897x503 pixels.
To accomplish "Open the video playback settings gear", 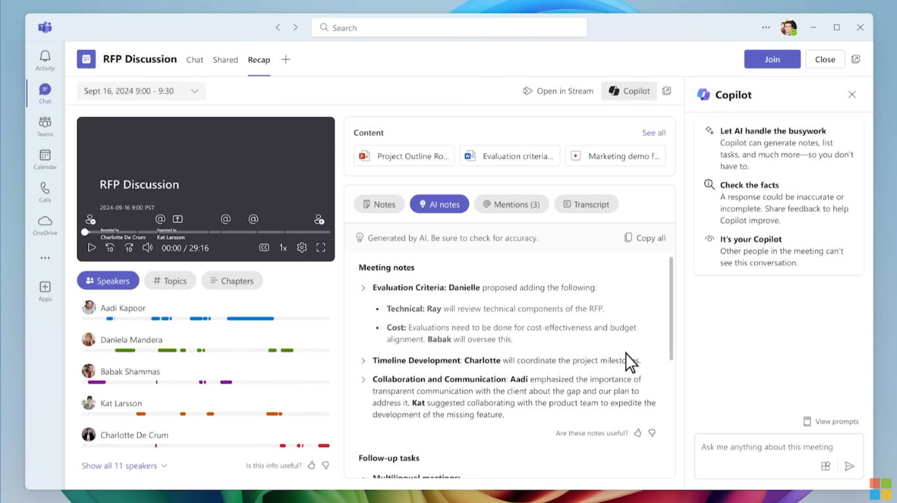I will coord(301,248).
